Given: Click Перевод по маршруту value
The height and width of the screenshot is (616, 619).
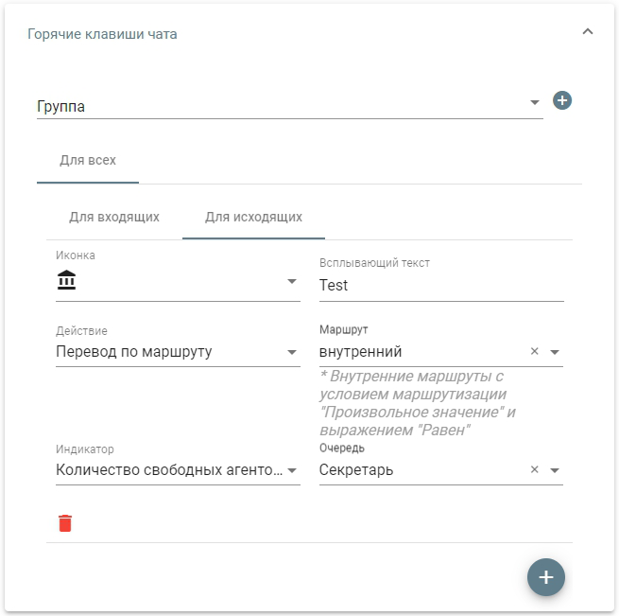Looking at the screenshot, I should [x=134, y=351].
